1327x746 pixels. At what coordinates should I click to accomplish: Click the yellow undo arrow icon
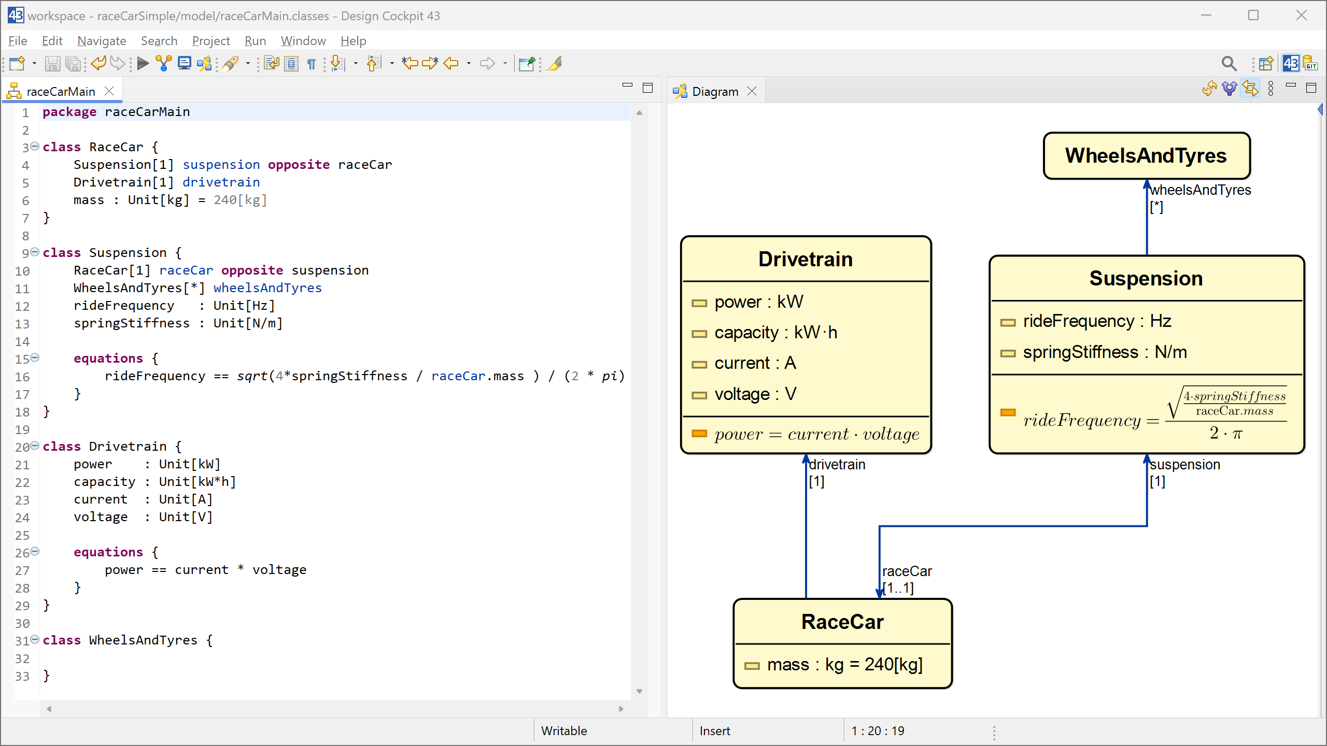tap(98, 63)
